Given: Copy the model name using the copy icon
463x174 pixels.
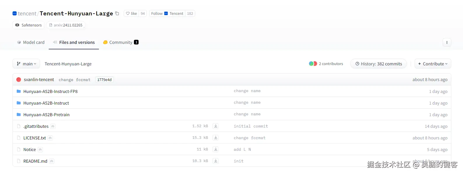Looking at the screenshot, I should (117, 13).
